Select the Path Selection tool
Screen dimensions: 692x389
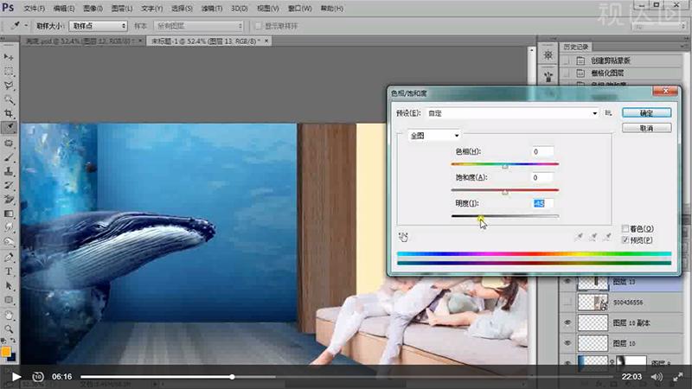9,286
